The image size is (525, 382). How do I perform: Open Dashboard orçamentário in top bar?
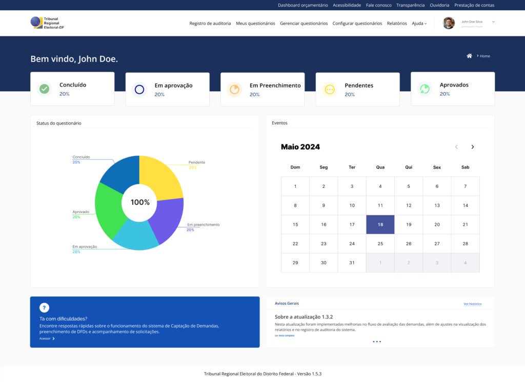point(302,5)
